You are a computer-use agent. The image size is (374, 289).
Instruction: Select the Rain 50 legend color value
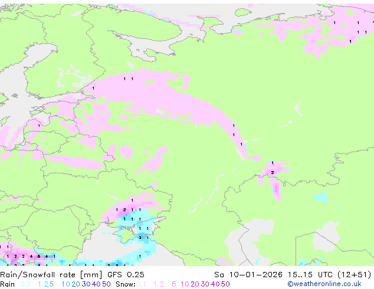click(106, 284)
